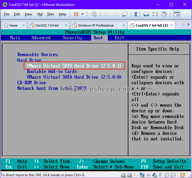This screenshot has height=178, width=192.
Task: Pause the virtual machine with the pause icon
Action: 76,14
